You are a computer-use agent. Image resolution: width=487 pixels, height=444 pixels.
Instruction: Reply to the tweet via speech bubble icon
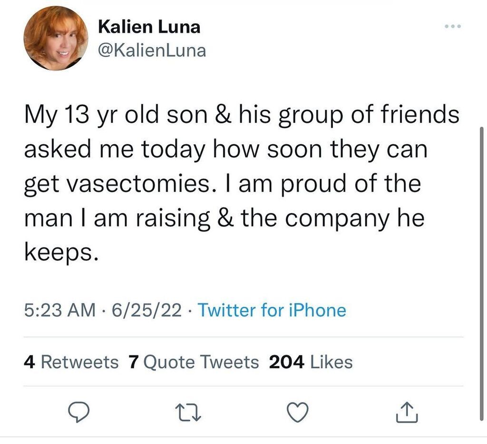(x=76, y=413)
